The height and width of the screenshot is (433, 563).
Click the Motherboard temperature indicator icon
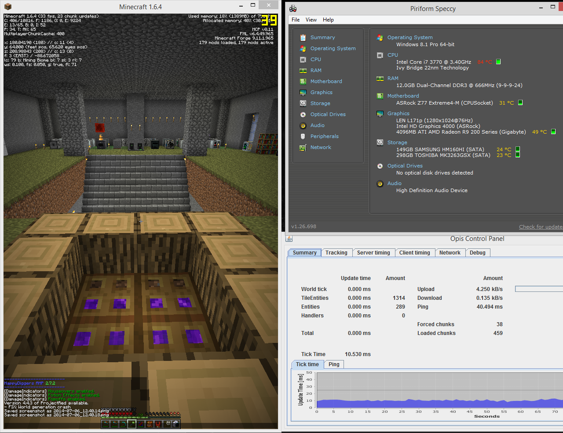[x=520, y=102]
